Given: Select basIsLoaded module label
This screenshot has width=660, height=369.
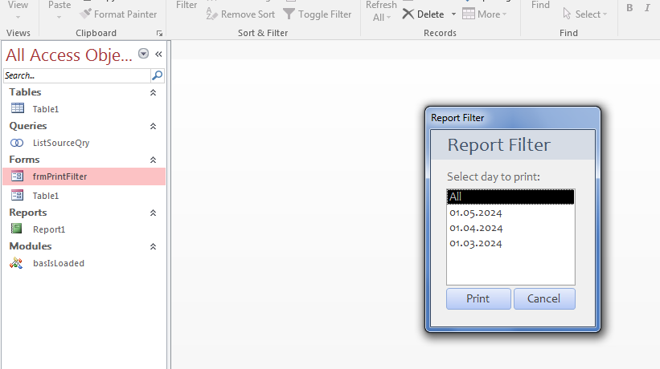Looking at the screenshot, I should (x=59, y=263).
